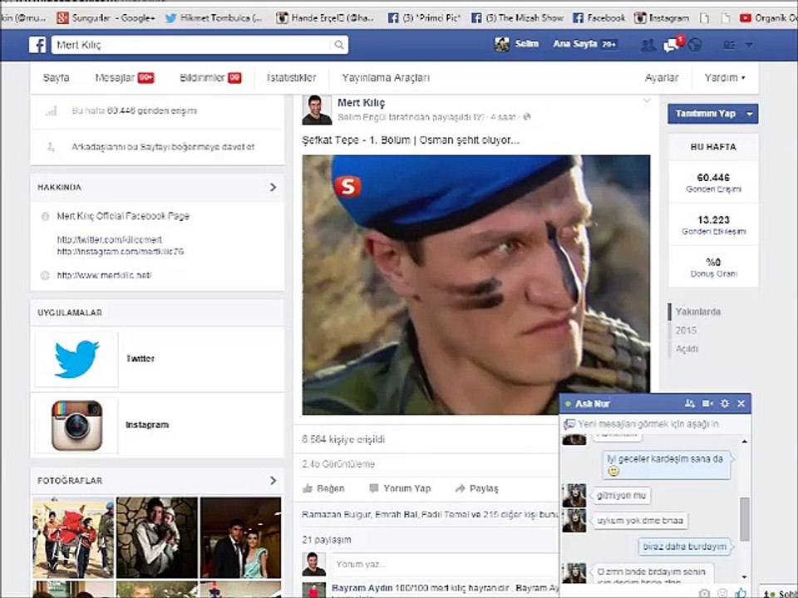798x598 pixels.
Task: Click the Facebook logo in the blue bar
Action: click(37, 45)
